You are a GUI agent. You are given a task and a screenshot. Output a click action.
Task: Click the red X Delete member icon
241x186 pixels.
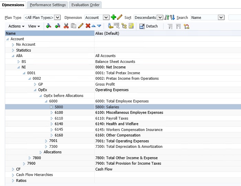(x=88, y=26)
